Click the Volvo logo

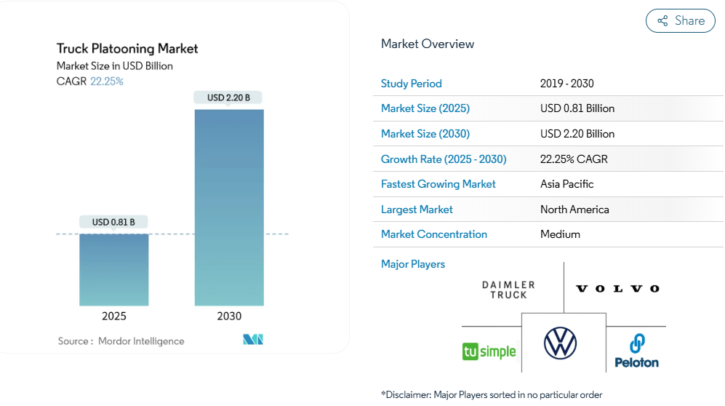click(x=617, y=289)
